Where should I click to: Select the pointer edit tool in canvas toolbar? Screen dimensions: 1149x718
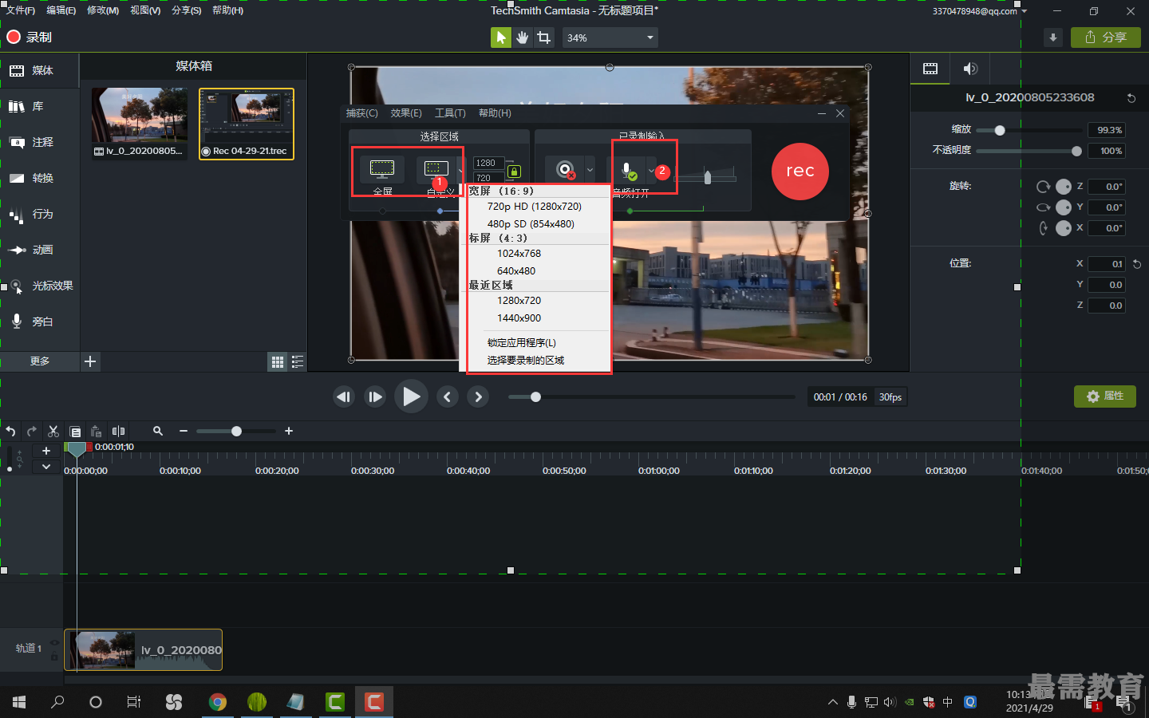tap(500, 37)
